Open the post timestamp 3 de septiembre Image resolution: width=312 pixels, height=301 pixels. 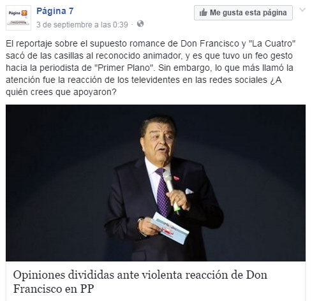tap(82, 25)
